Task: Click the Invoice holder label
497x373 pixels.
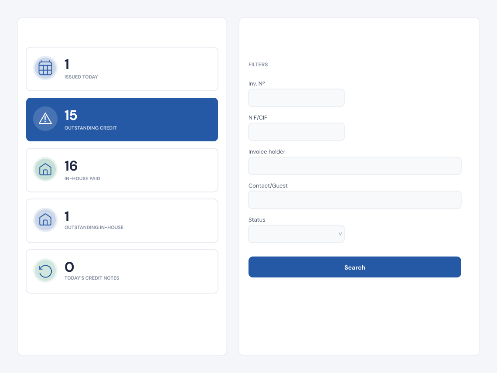Action: (x=267, y=152)
